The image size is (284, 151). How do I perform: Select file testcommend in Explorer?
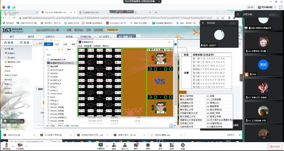(57, 70)
